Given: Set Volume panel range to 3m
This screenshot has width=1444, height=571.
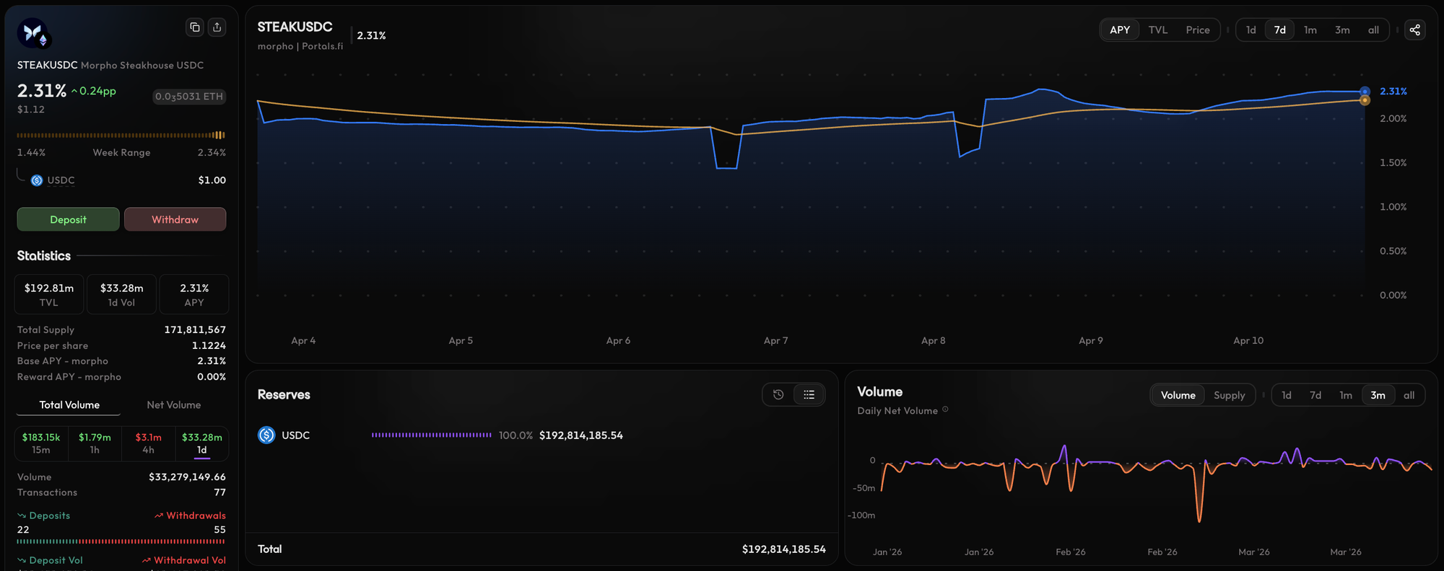Looking at the screenshot, I should point(1378,395).
